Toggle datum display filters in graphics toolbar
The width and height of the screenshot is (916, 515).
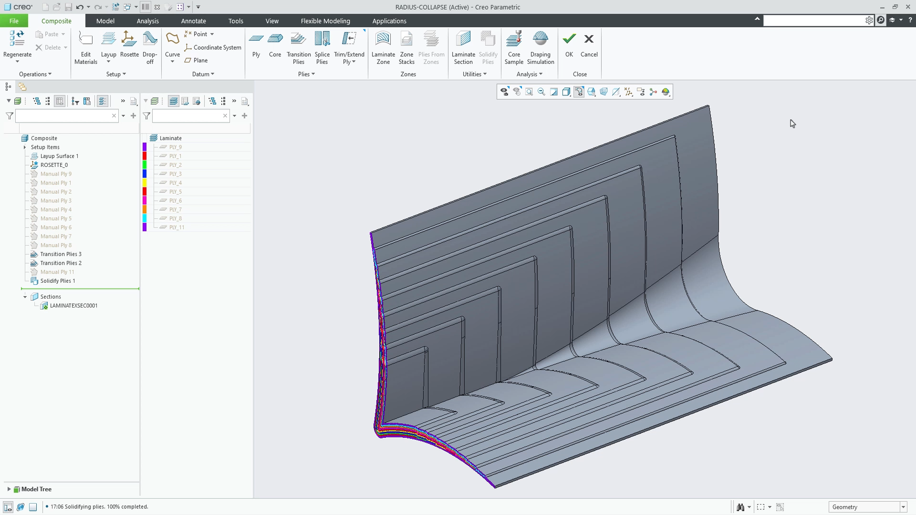pyautogui.click(x=628, y=92)
